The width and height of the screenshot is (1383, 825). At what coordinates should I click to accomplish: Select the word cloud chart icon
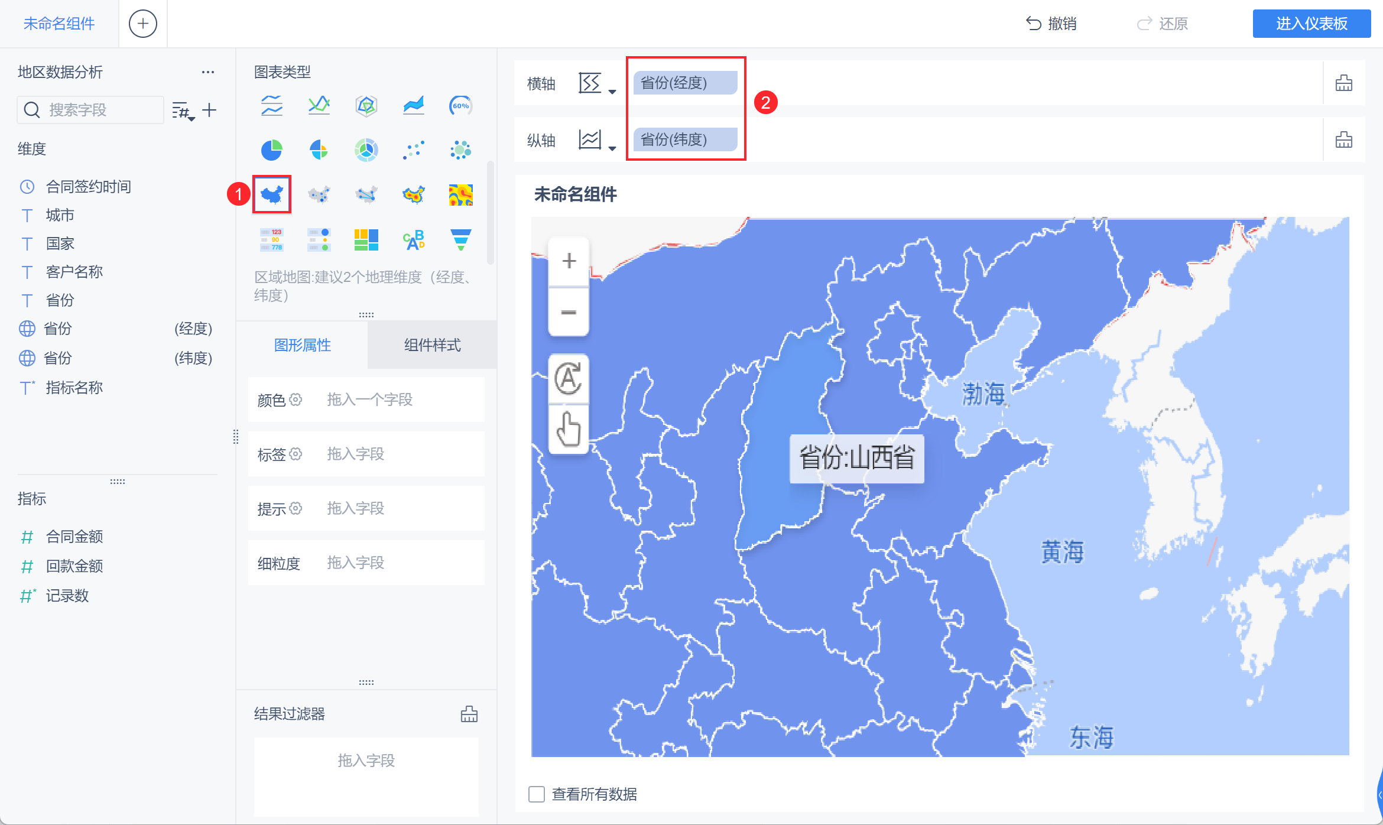point(414,239)
